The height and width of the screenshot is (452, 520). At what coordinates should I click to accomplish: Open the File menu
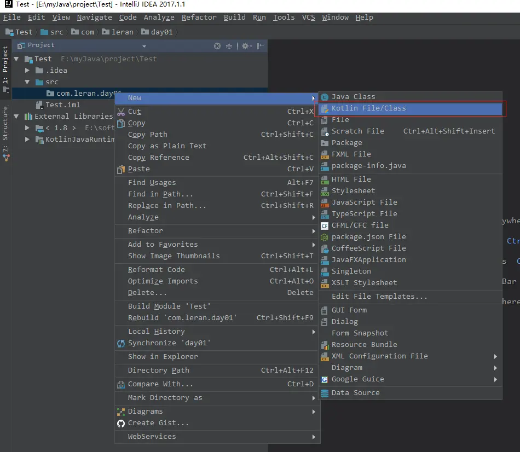(12, 18)
